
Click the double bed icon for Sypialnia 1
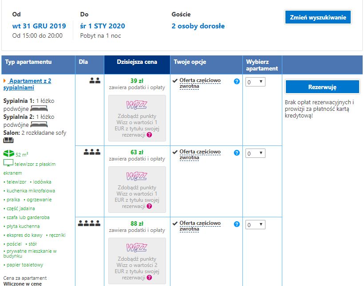click(39, 108)
